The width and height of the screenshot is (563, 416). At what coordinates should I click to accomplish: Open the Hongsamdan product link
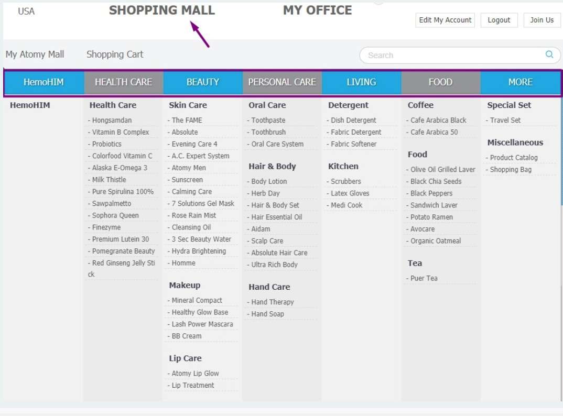pyautogui.click(x=112, y=120)
